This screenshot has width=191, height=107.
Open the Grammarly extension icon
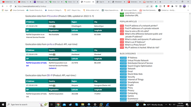tap(156, 6)
